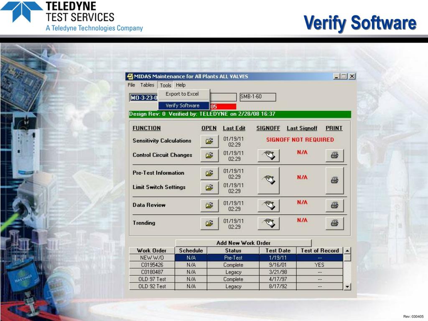Image resolution: width=428 pixels, height=321 pixels.
Task: Click the Test of Record column header
Action: coord(320,251)
